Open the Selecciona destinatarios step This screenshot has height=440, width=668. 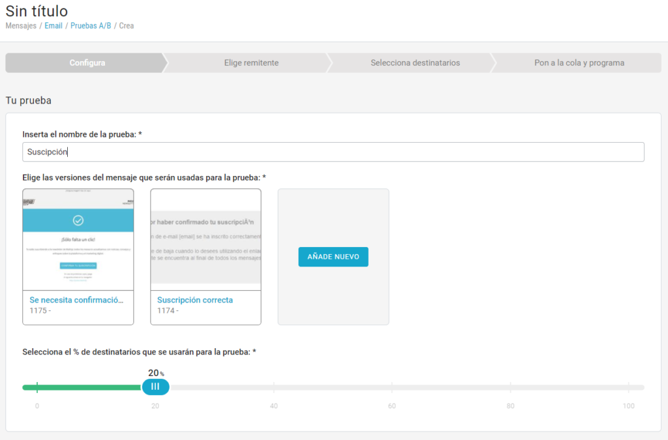pos(415,63)
